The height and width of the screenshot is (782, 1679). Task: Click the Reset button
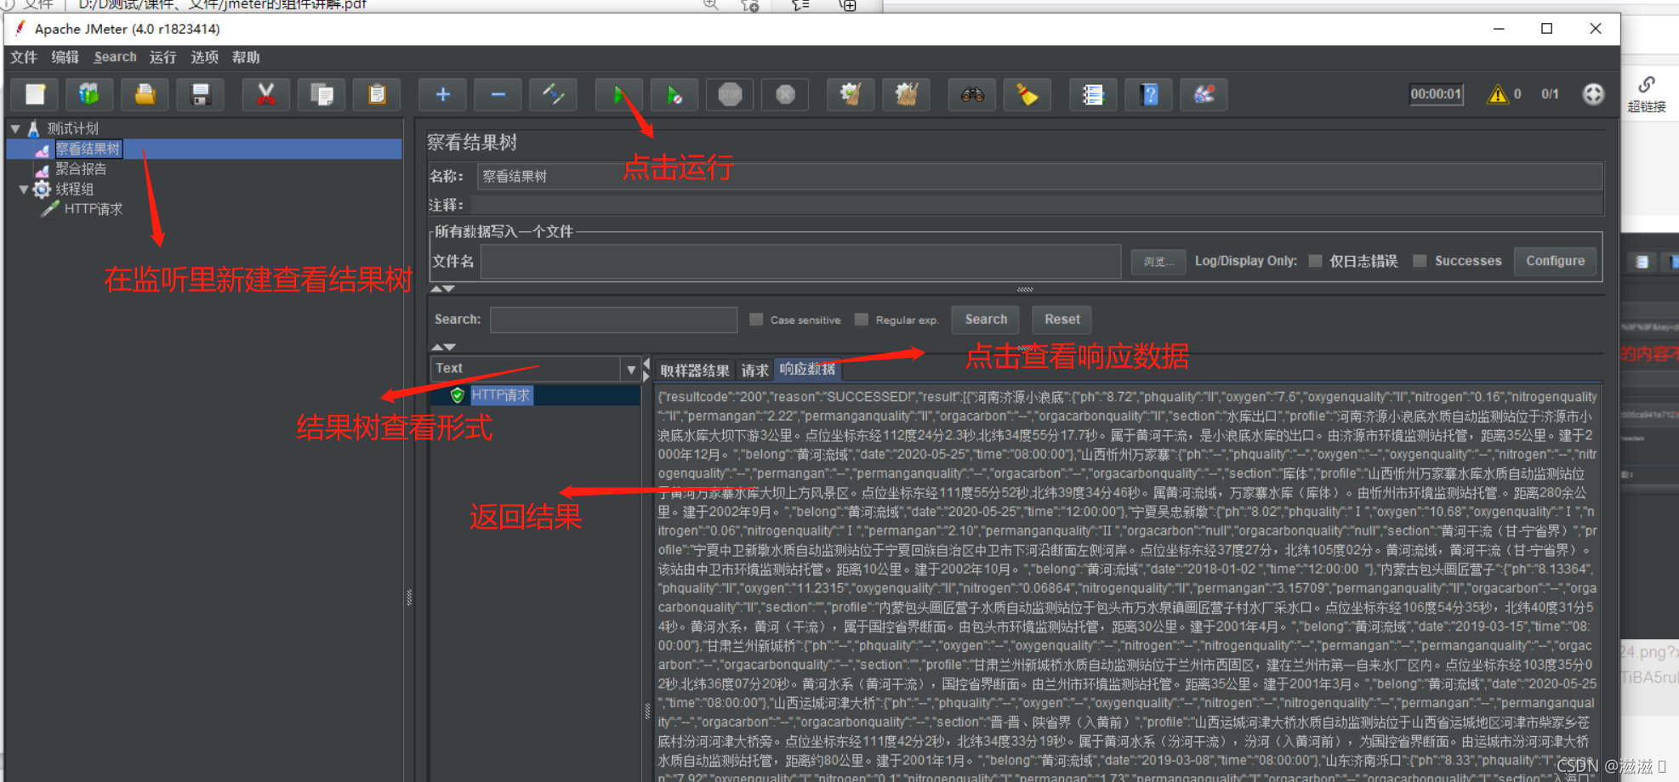(x=1061, y=320)
